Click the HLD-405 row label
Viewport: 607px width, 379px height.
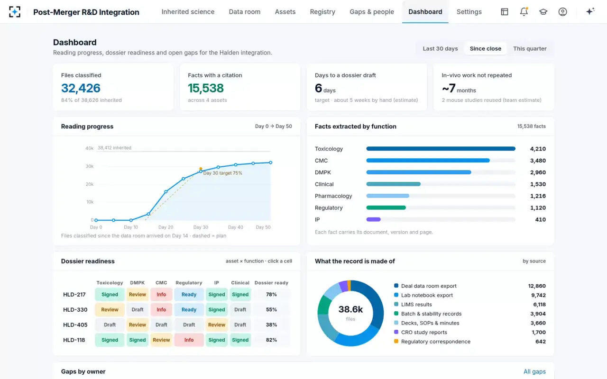point(75,325)
